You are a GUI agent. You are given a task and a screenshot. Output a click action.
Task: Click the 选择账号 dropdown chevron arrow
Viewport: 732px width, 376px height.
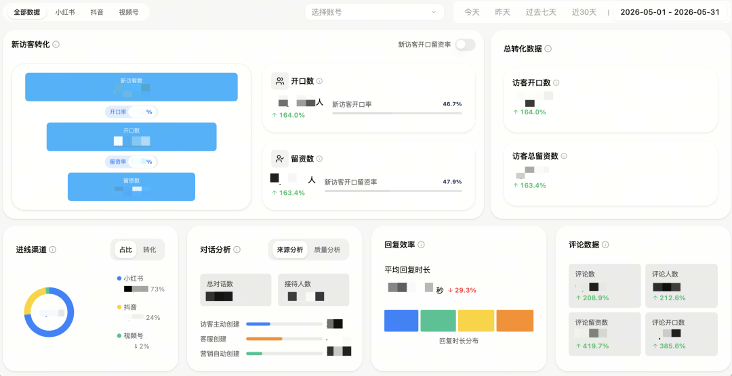[x=434, y=12]
